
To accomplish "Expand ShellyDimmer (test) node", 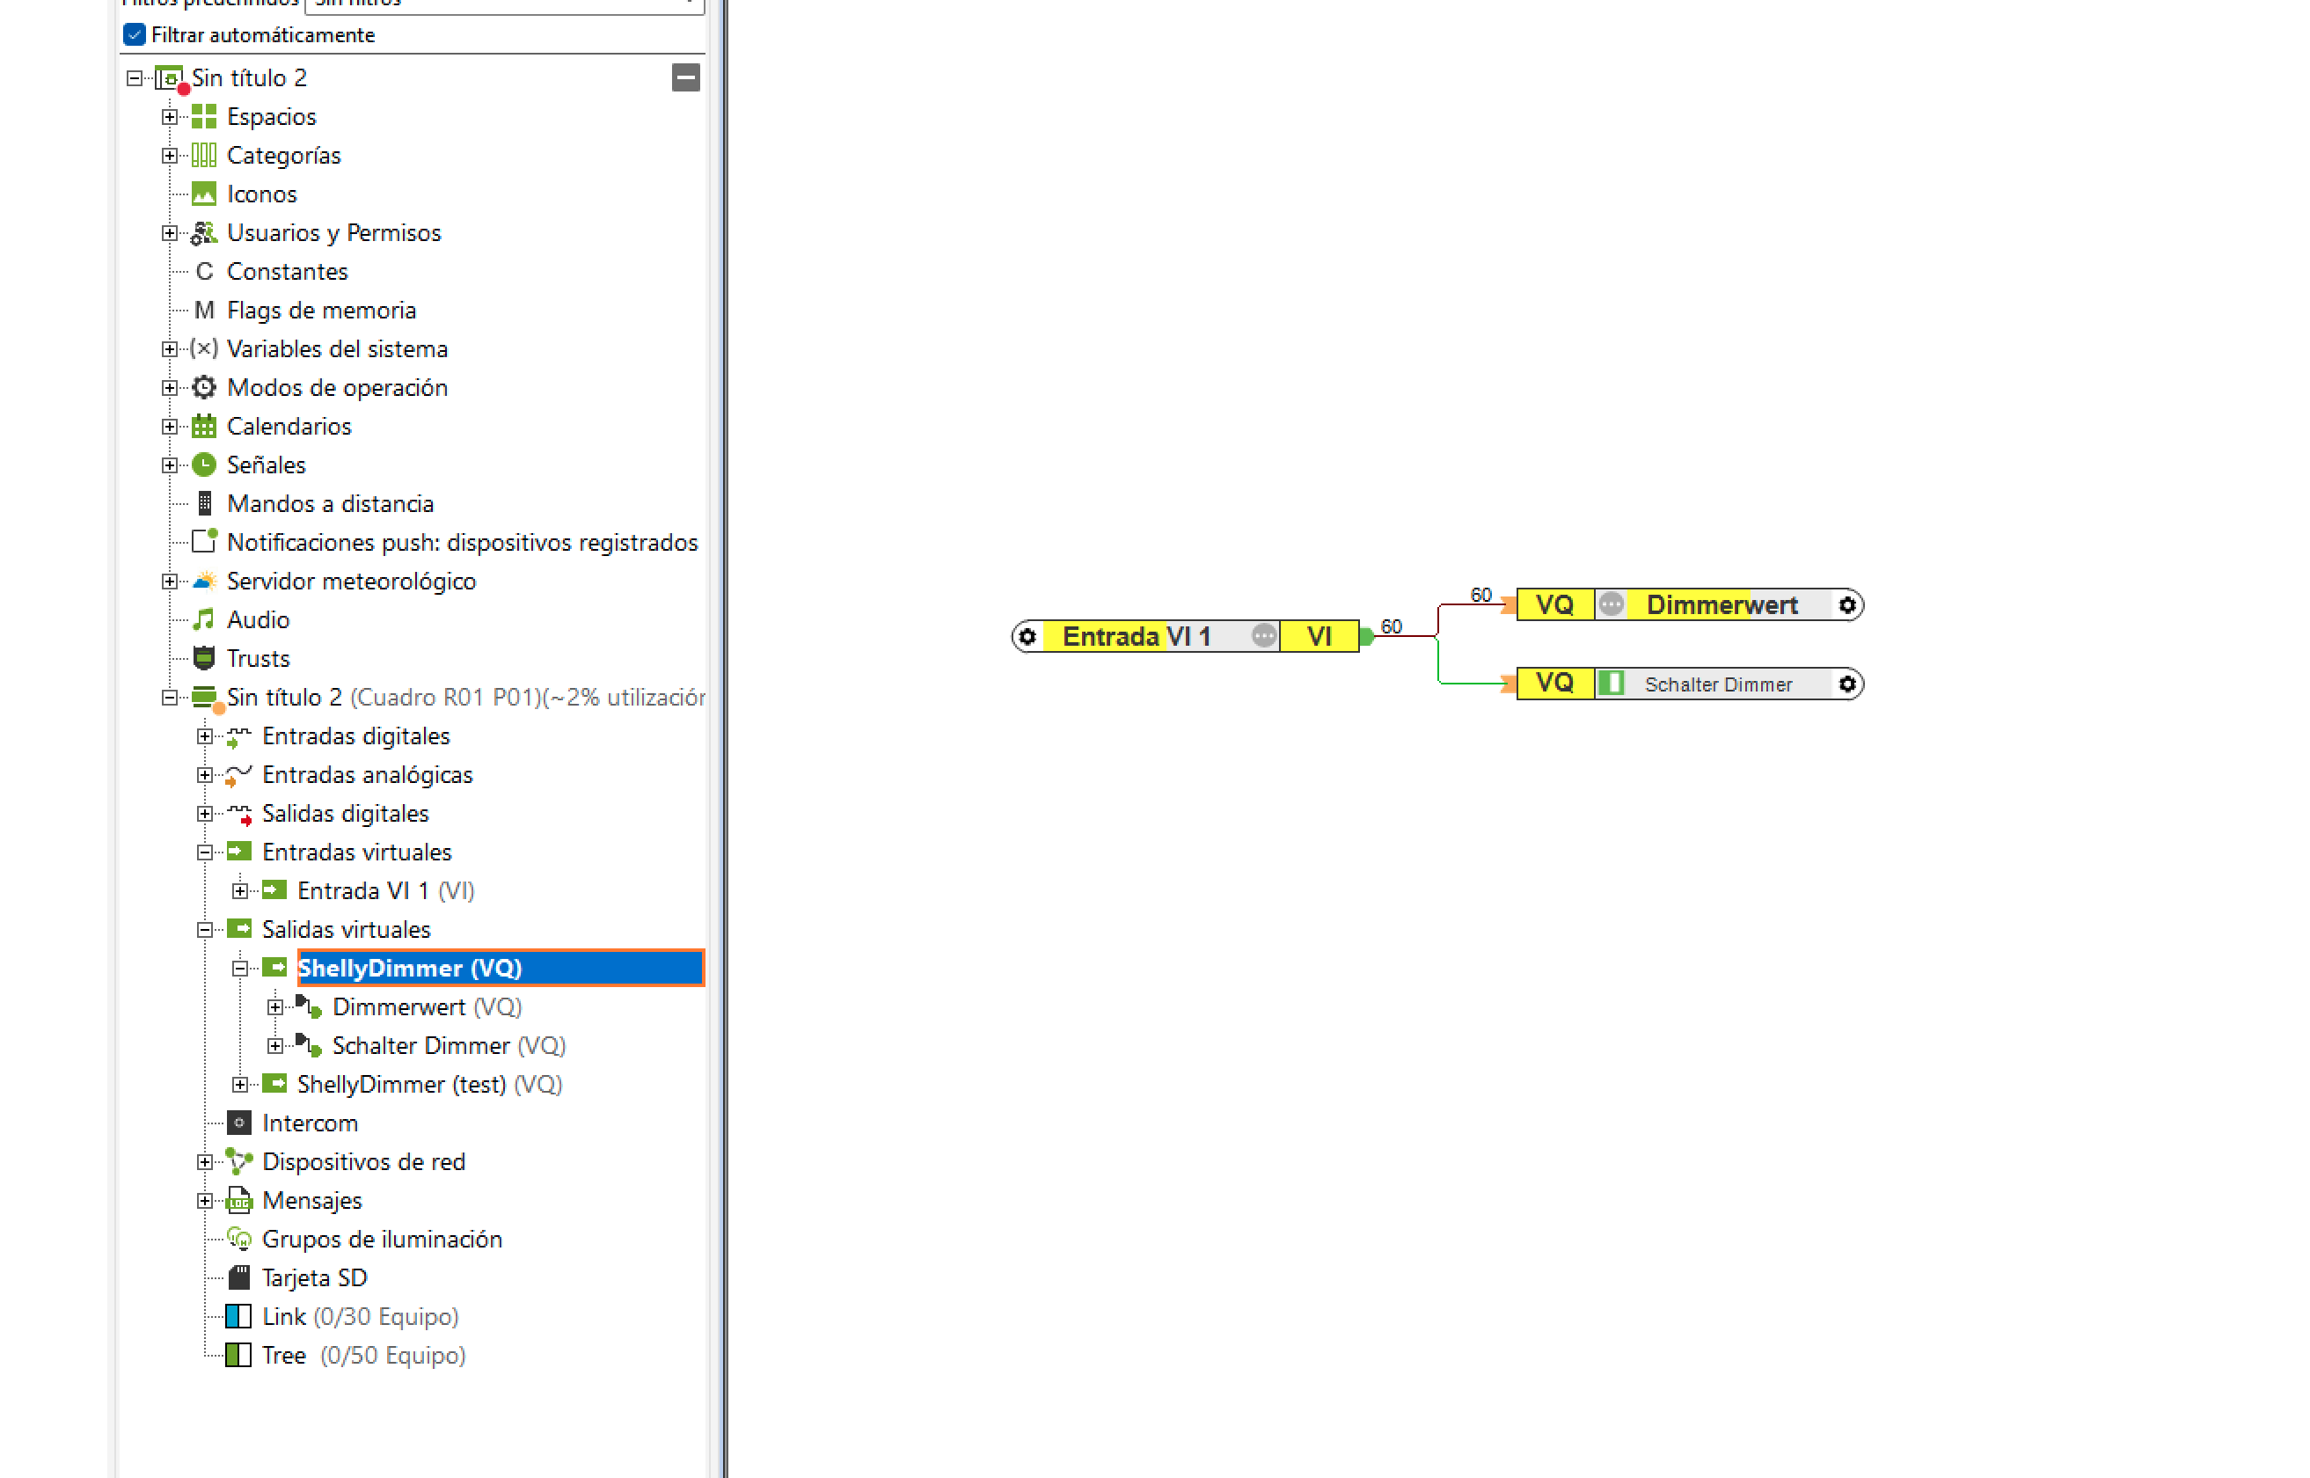I will [x=241, y=1085].
